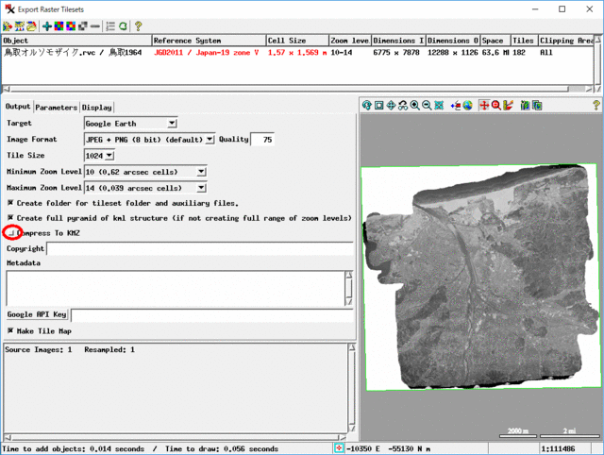This screenshot has width=604, height=455.
Task: Click the Space column header
Action: pyautogui.click(x=495, y=41)
